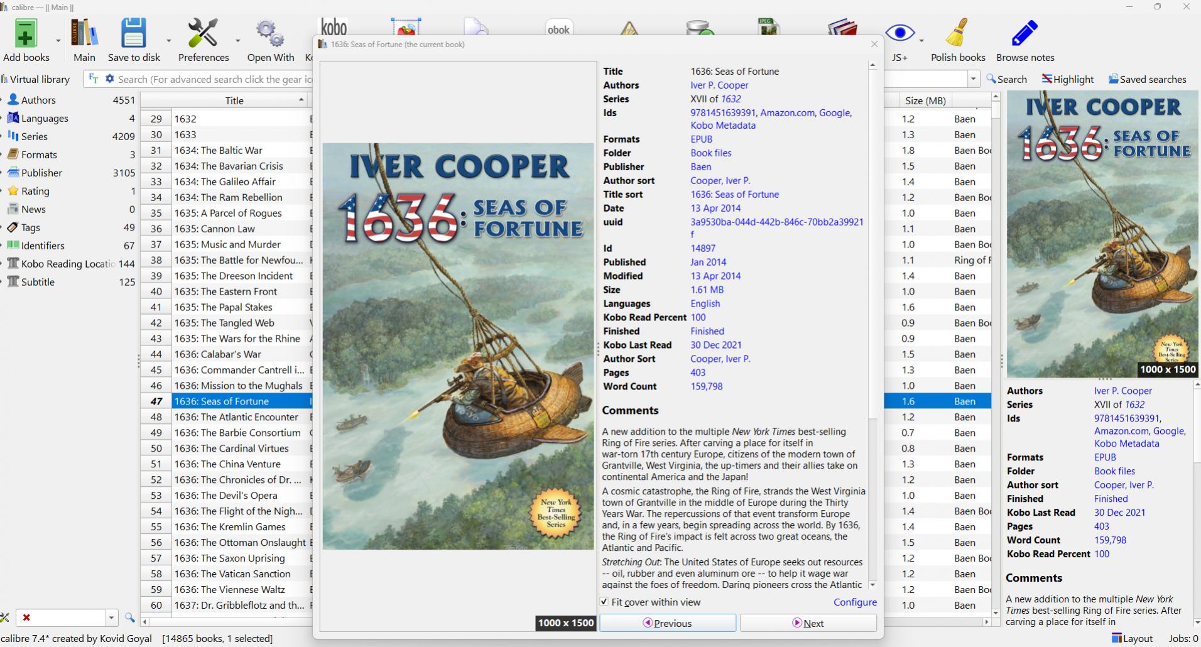Expand the Tags category

(3, 227)
